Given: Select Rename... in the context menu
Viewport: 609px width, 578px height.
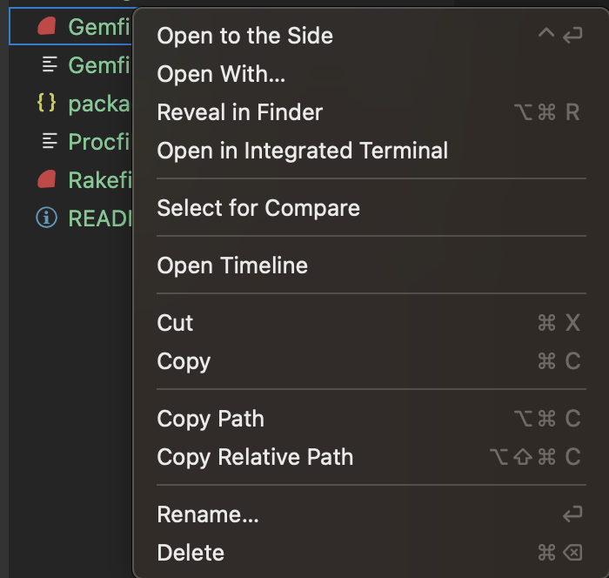Looking at the screenshot, I should point(208,514).
